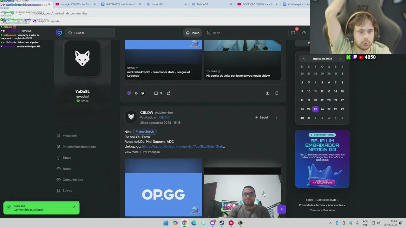Screen dimensions: 406x228
Task: Click the YoDaSL profile name
Action: [x=82, y=92]
